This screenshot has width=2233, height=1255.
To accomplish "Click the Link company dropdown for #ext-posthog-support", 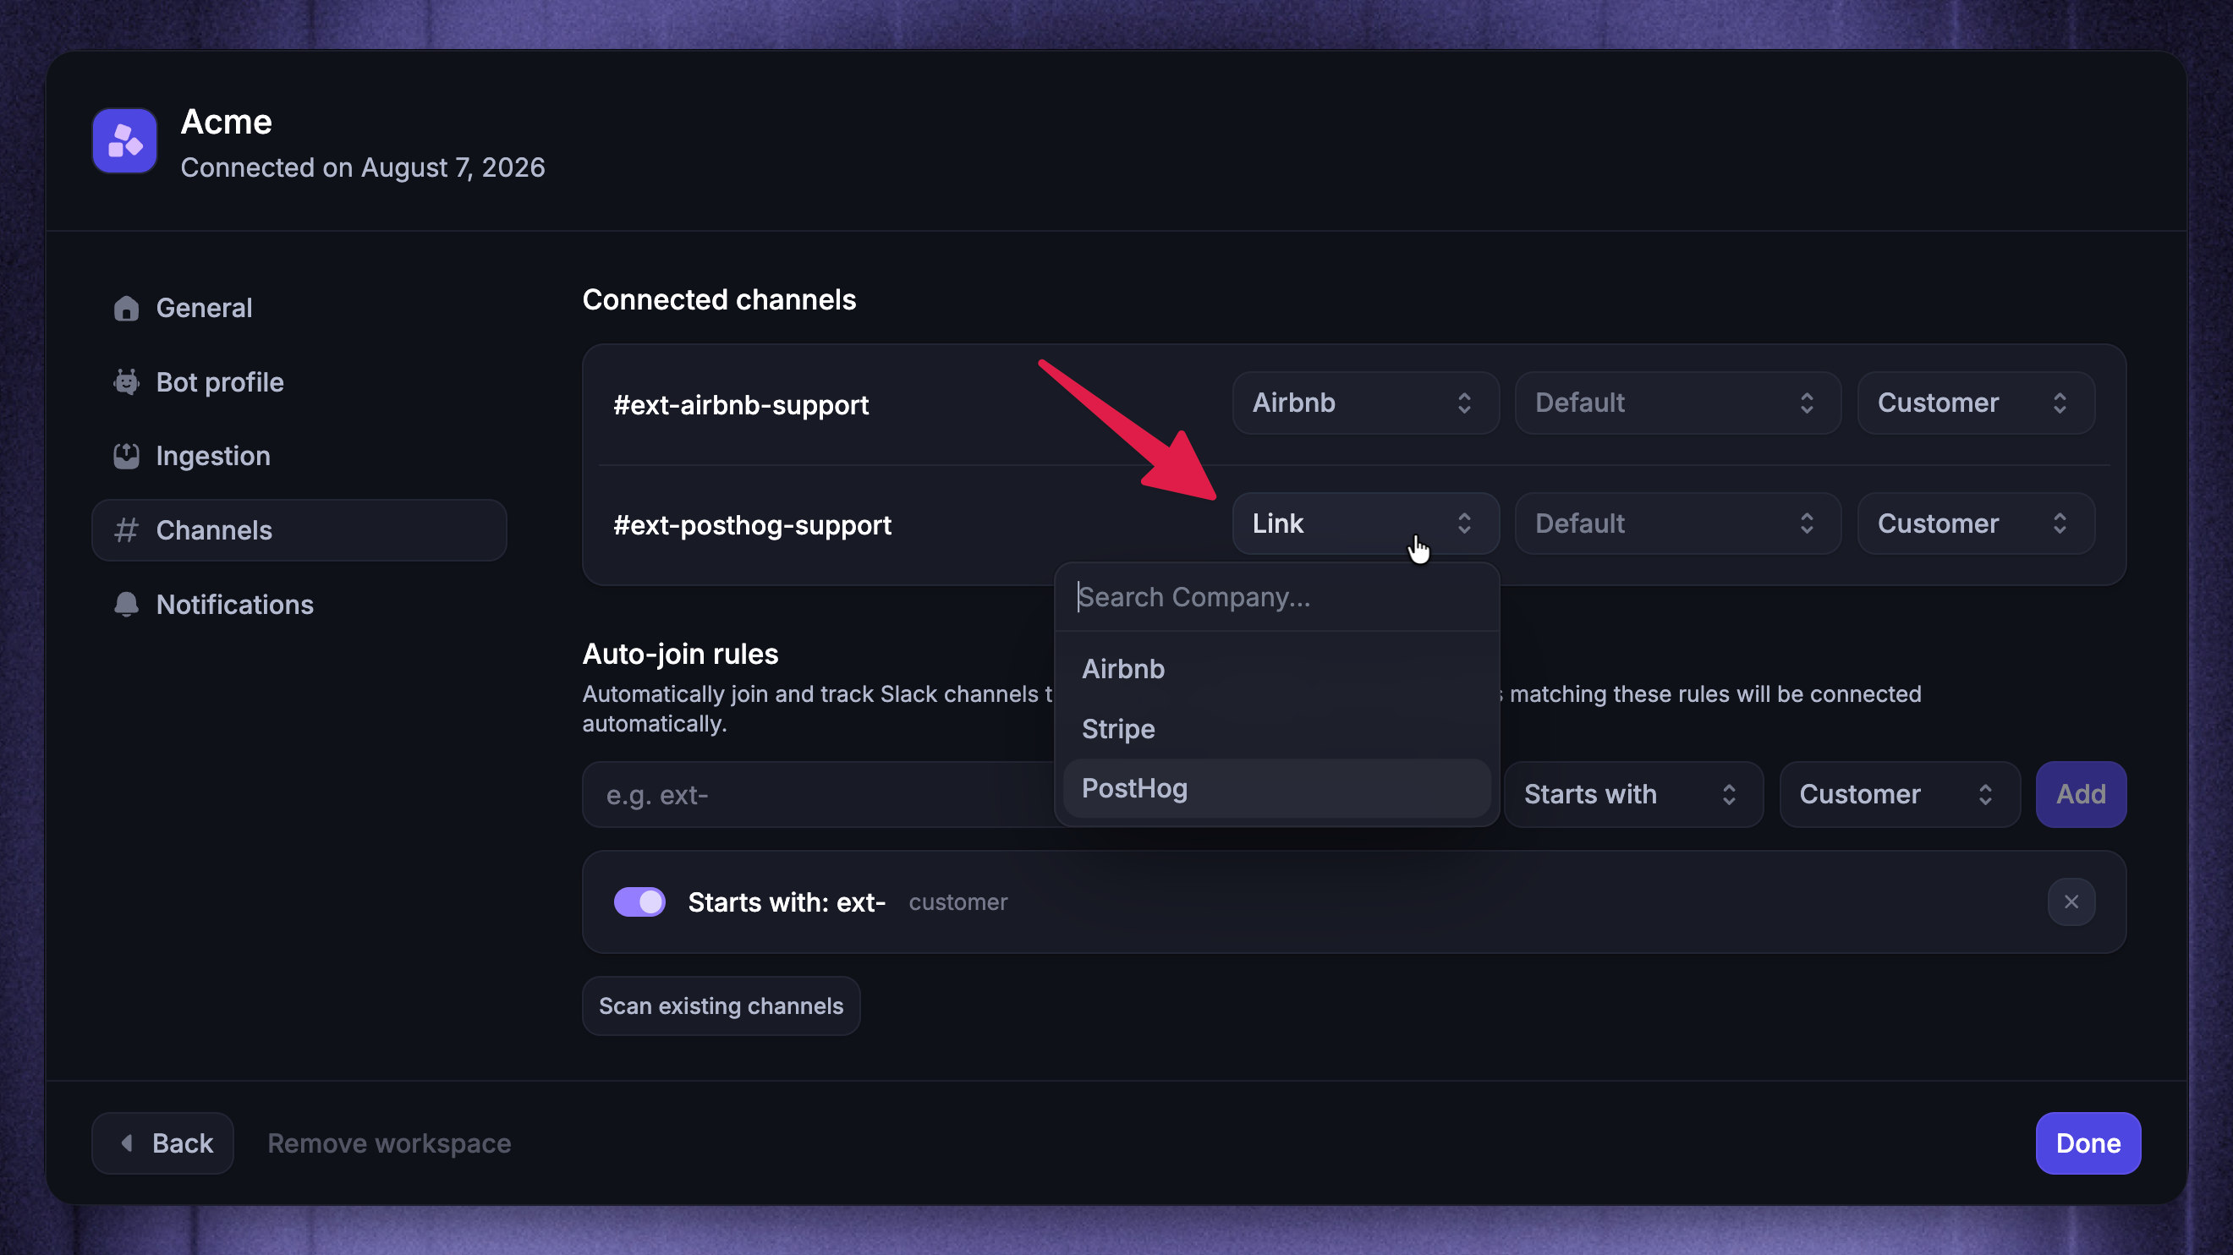I will coord(1365,523).
